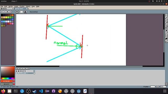168x94 pixels.
Task: Click the background color warning icon
Action: (x=14, y=84)
